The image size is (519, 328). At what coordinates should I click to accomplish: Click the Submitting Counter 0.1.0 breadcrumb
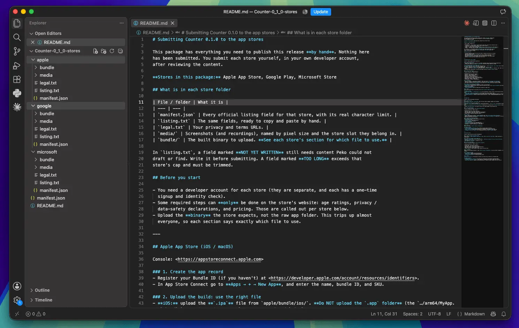pos(228,33)
